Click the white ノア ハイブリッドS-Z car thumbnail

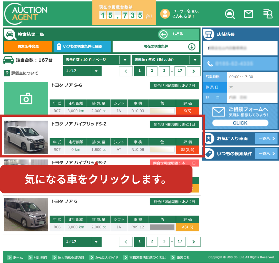coord(26,137)
